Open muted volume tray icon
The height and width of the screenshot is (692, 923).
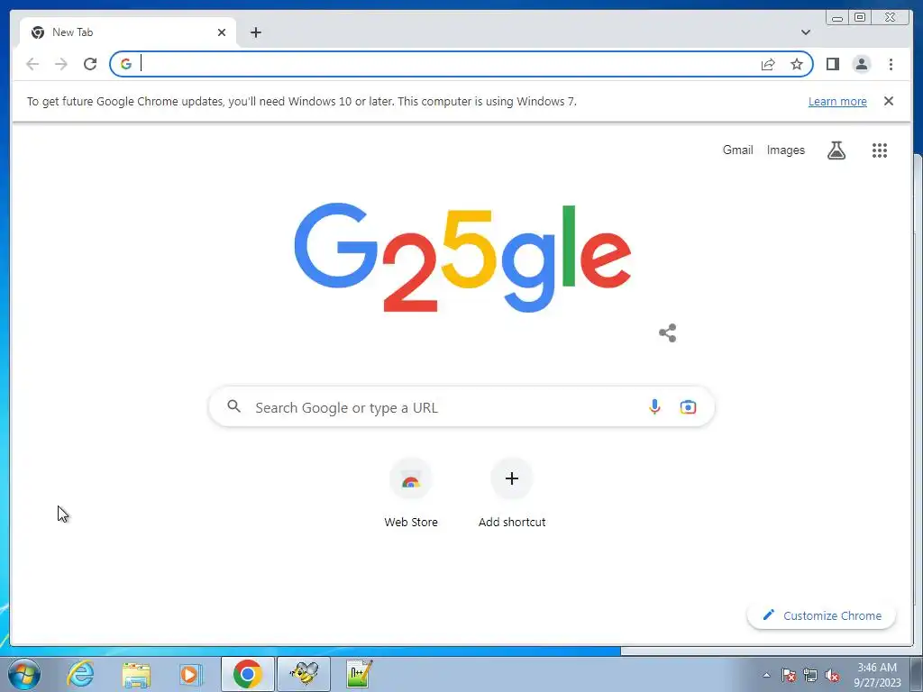(832, 676)
